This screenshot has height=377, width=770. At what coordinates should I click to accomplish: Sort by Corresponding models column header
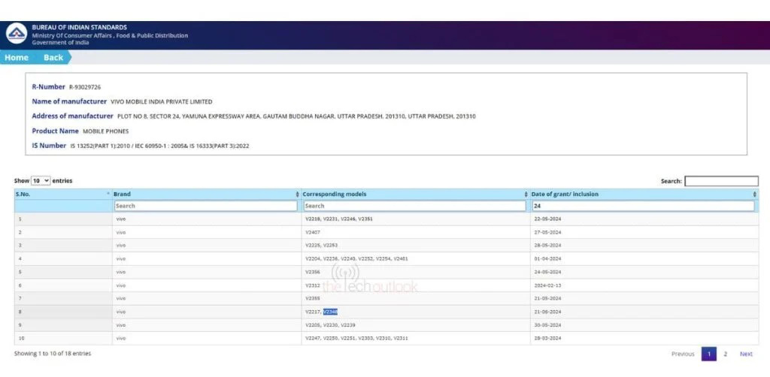(x=415, y=195)
